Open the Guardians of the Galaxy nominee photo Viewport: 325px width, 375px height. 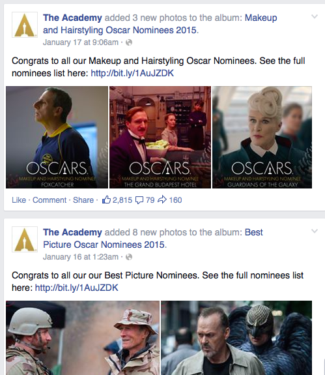click(262, 137)
